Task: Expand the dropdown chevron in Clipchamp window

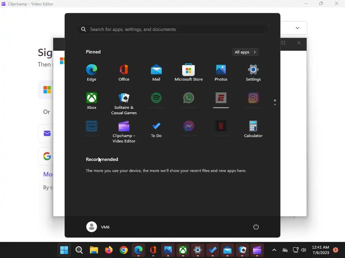Action: 297,28
